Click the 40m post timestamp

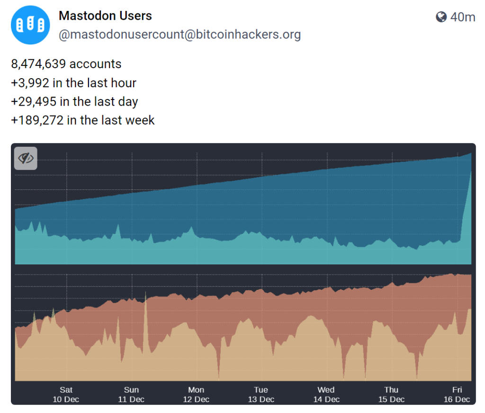tap(463, 17)
